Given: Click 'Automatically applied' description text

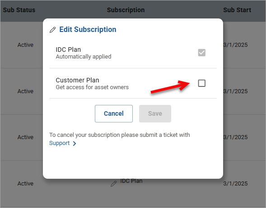Looking at the screenshot, I should [x=84, y=57].
